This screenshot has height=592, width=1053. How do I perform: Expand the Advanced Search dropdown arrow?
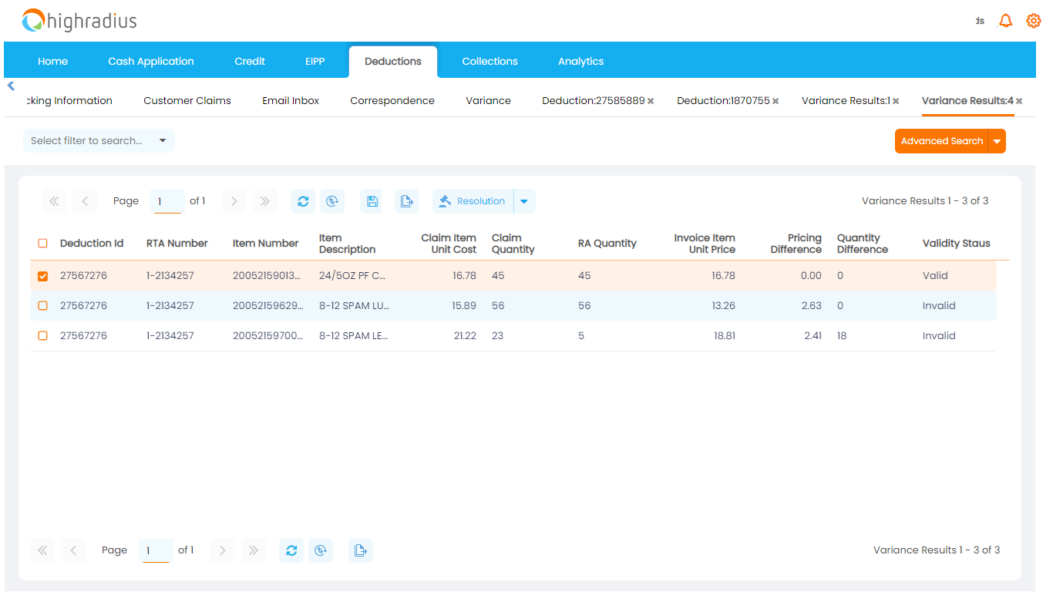coord(997,141)
